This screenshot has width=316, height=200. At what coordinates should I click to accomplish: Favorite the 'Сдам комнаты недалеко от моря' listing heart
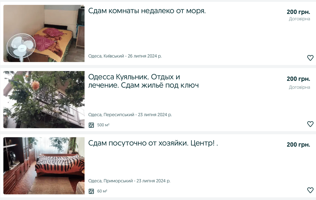click(x=310, y=58)
